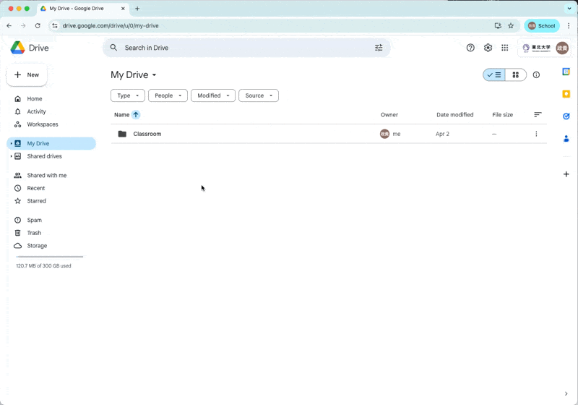
Task: Open Google Tasks in side panel
Action: click(566, 116)
